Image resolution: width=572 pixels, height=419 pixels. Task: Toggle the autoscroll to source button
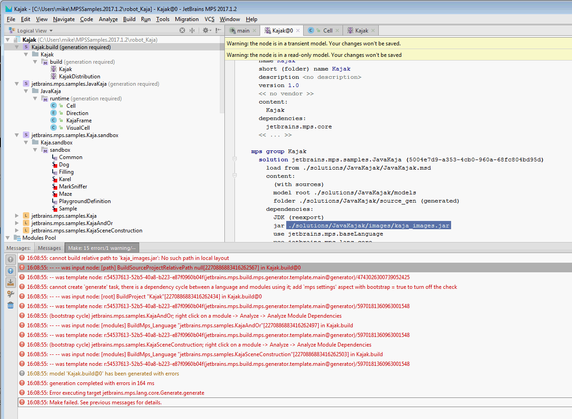tap(11, 282)
